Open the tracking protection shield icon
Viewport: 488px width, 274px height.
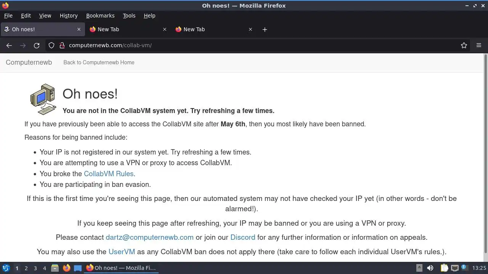(51, 45)
